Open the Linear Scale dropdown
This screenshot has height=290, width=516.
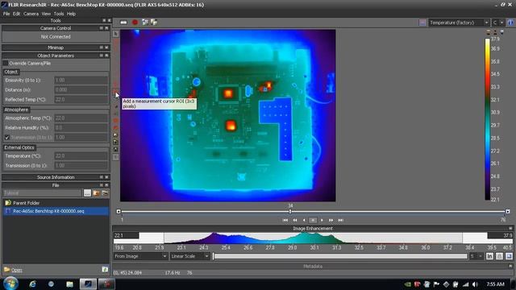tap(190, 256)
